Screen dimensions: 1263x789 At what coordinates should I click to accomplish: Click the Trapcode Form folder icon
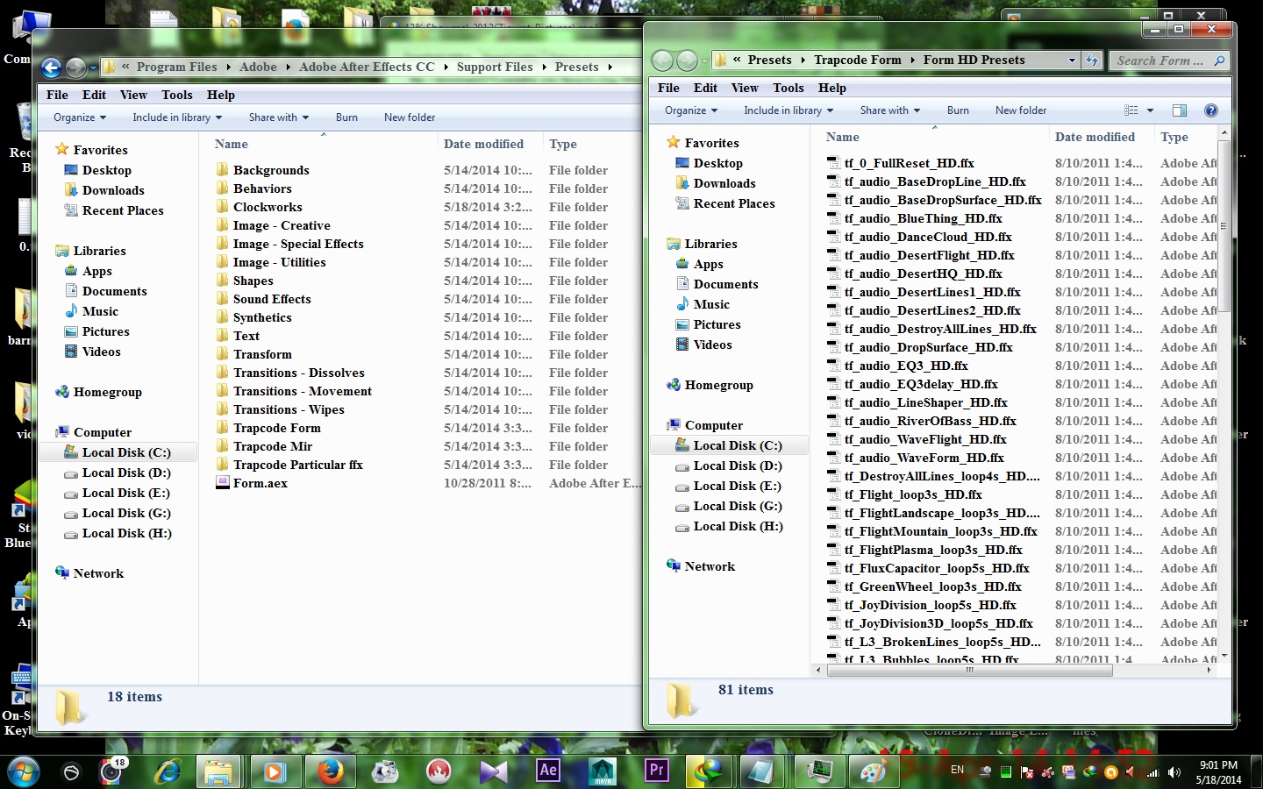223,428
